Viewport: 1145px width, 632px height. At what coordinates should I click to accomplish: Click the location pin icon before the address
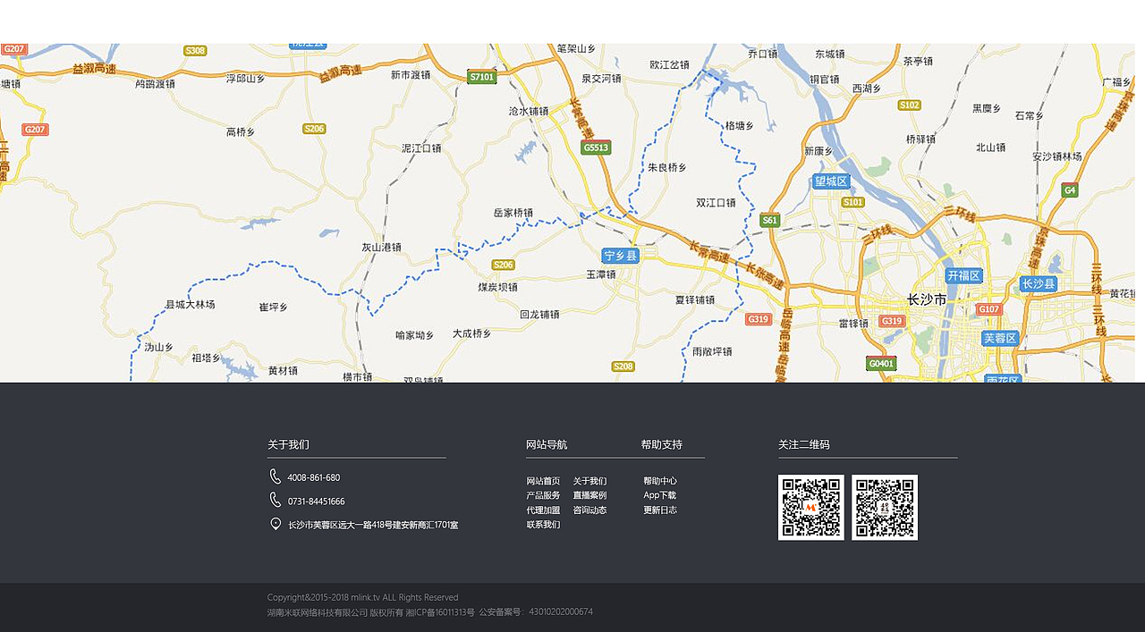click(x=276, y=524)
